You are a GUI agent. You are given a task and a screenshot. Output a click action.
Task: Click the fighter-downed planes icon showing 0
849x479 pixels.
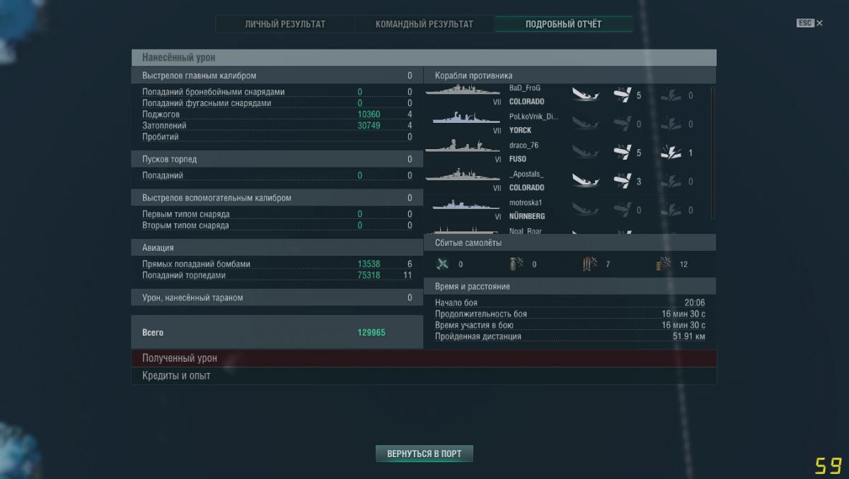[x=444, y=264]
